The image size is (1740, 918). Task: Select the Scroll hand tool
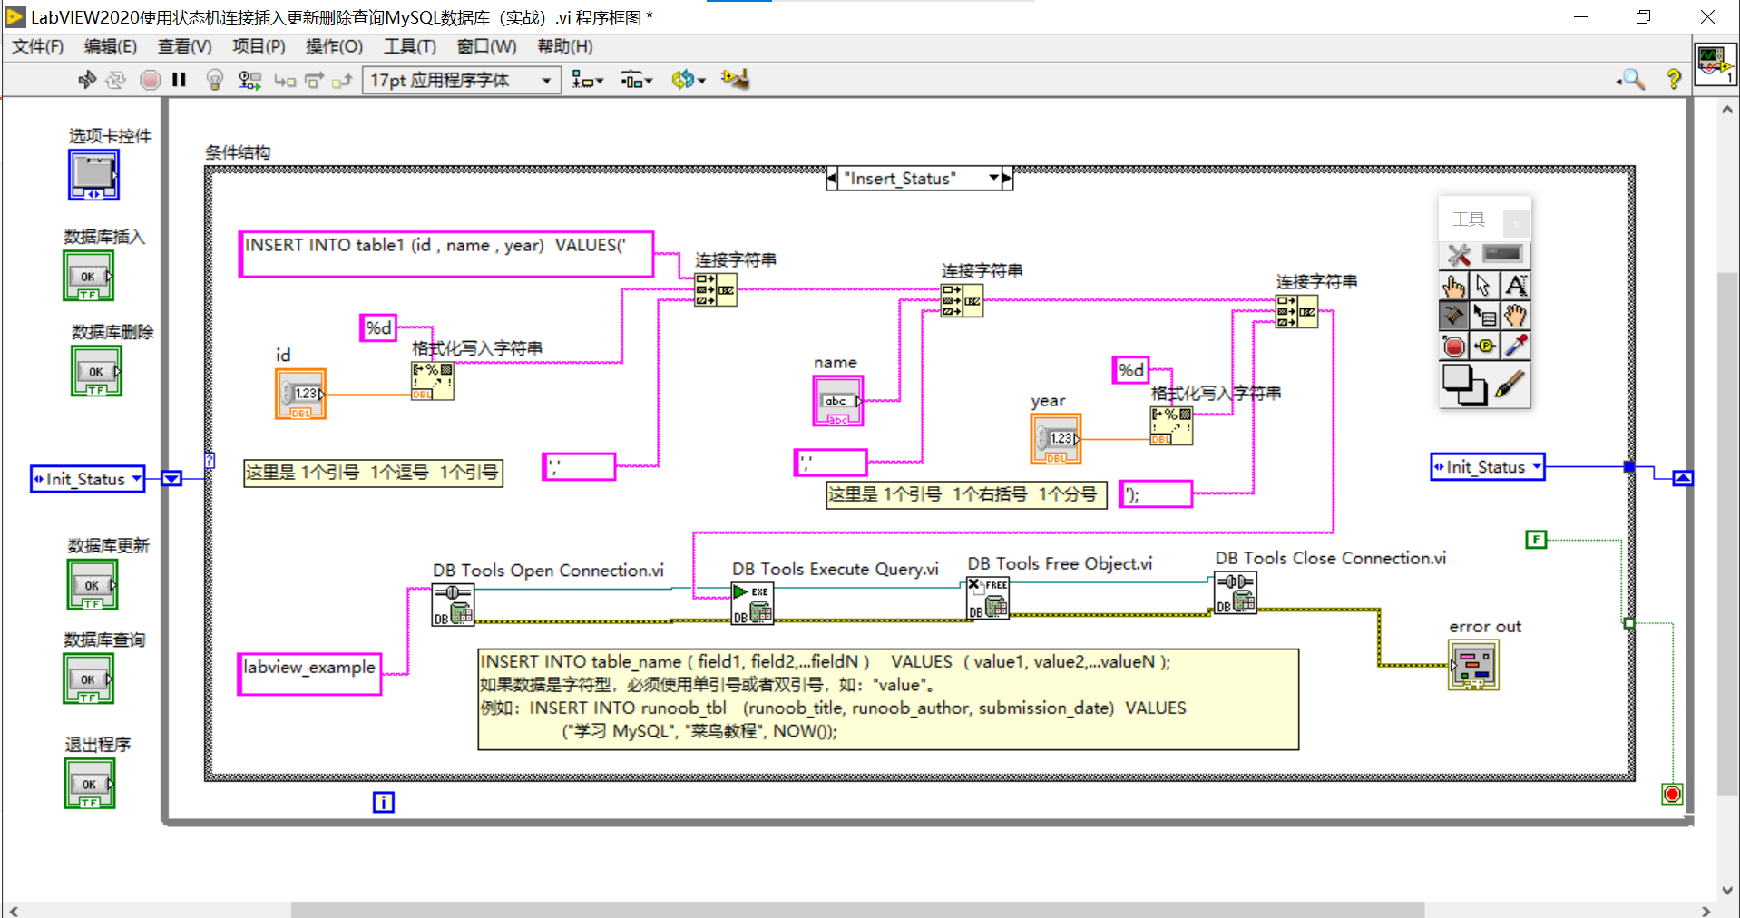(1516, 316)
